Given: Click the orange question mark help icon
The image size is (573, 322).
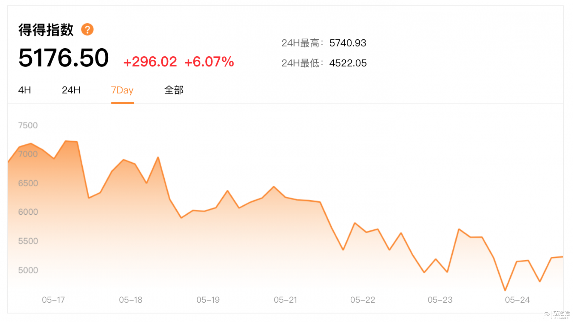Looking at the screenshot, I should [x=87, y=30].
